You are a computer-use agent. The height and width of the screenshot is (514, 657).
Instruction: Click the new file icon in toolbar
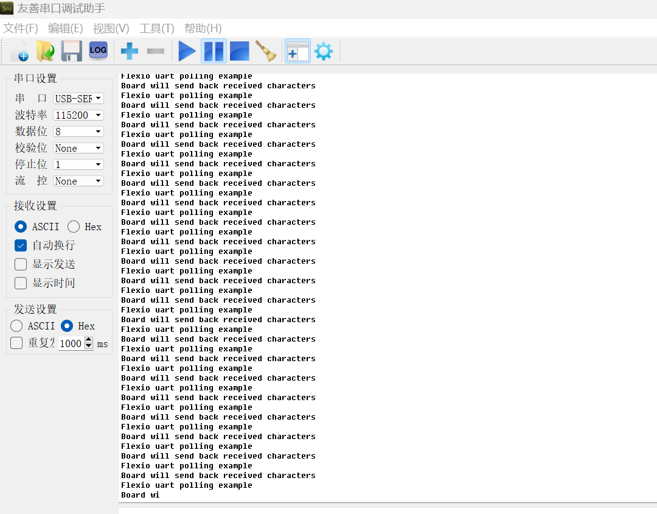[x=19, y=51]
